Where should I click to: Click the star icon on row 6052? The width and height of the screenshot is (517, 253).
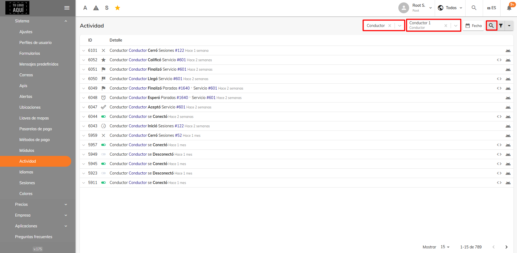point(103,60)
